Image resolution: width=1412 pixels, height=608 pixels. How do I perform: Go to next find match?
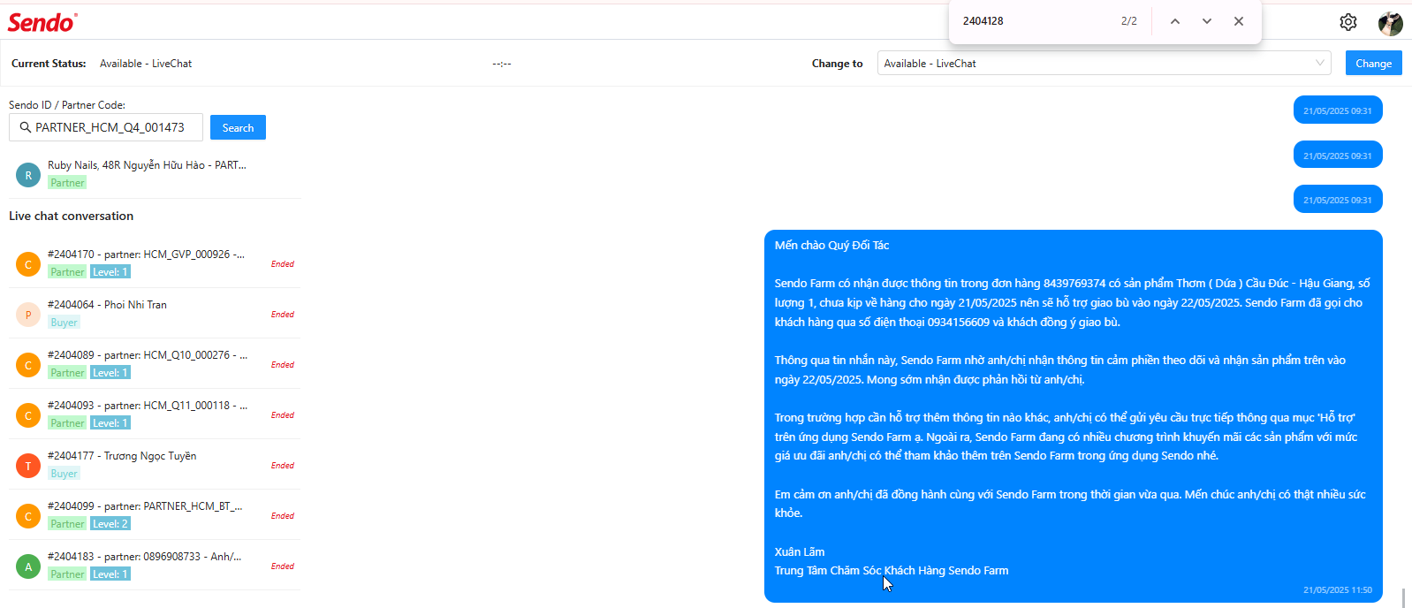point(1207,21)
